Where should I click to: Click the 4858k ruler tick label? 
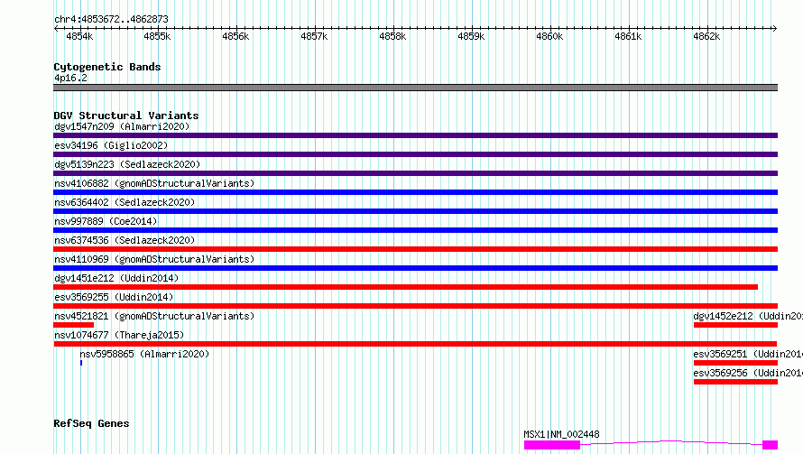tap(392, 36)
